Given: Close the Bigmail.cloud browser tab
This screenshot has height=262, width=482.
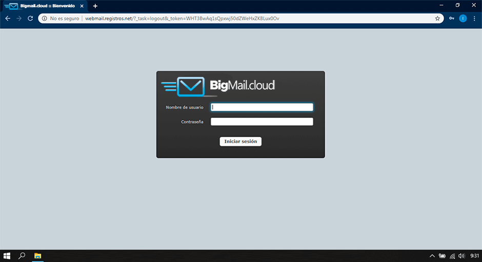Looking at the screenshot, I should [82, 6].
